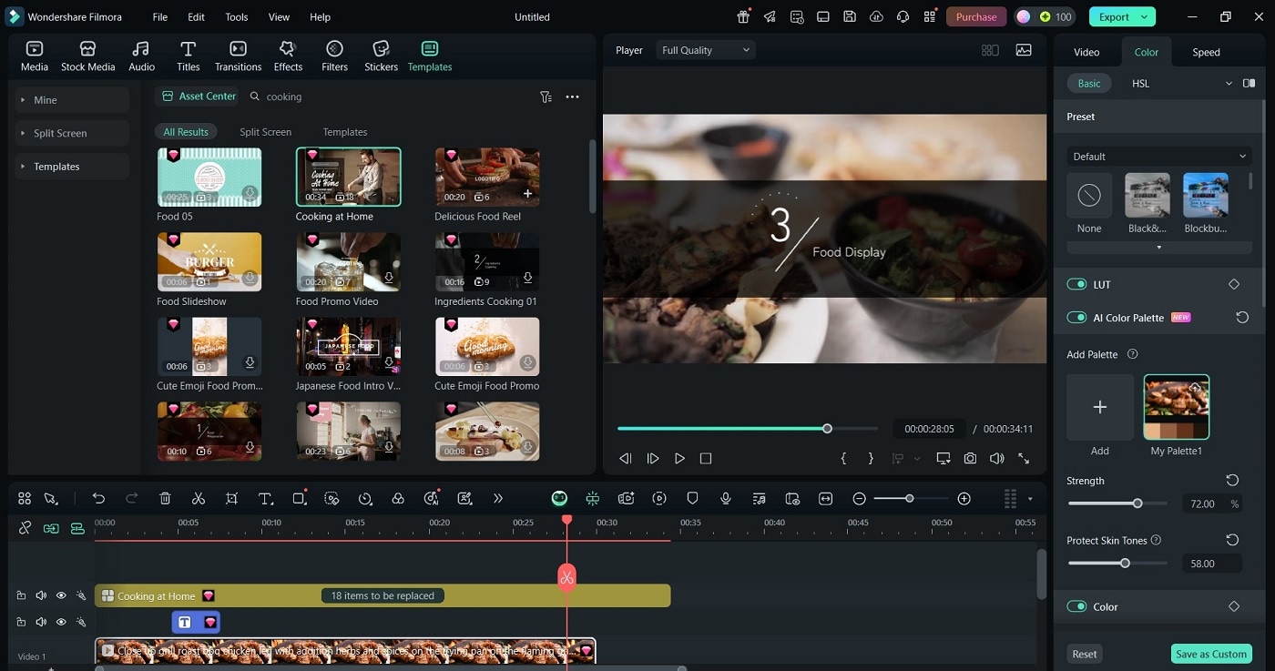Expand the preset list arrow
Screen dimensions: 1275x671
point(1159,248)
